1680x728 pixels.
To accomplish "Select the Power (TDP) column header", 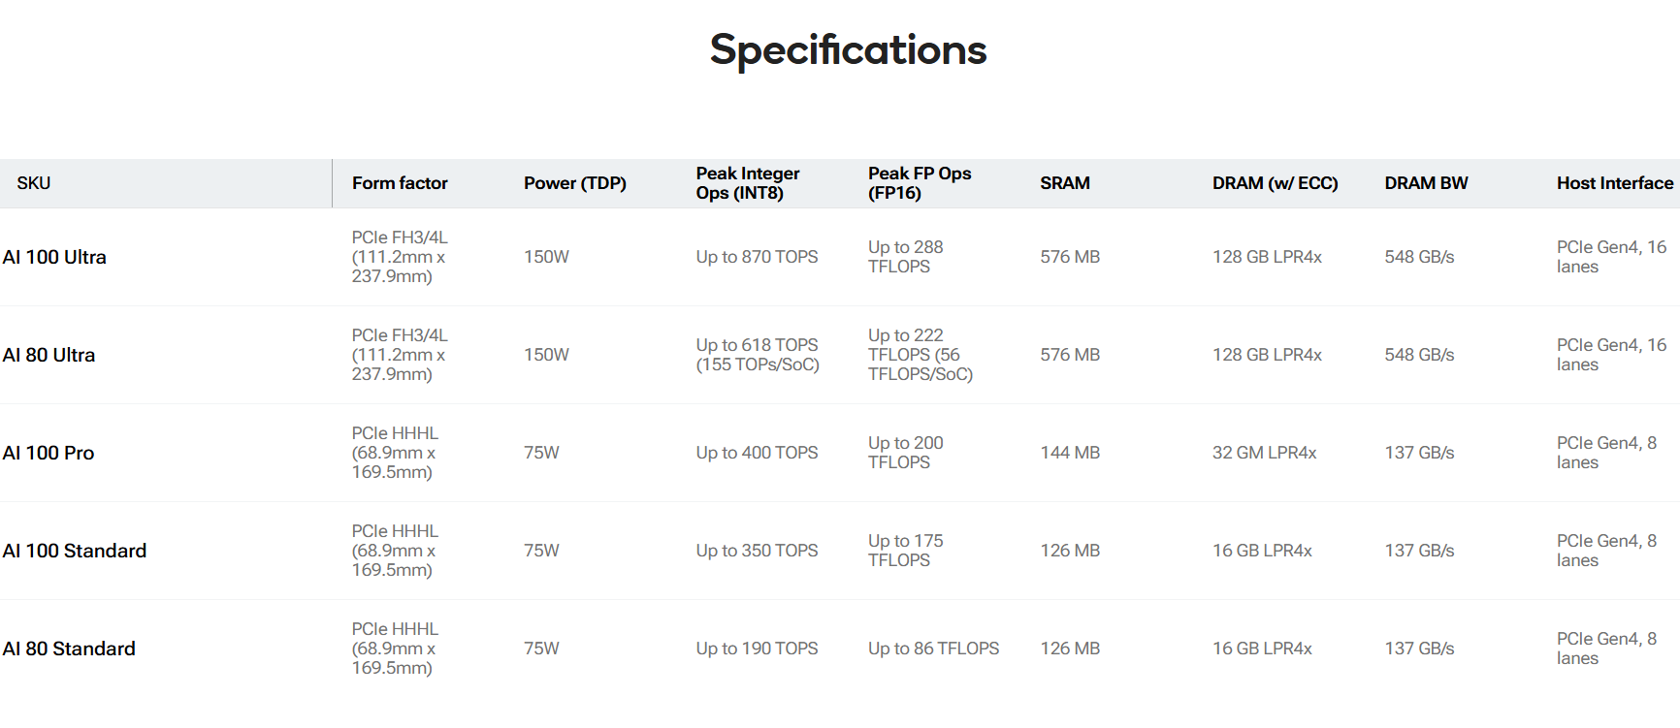I will click(x=575, y=183).
